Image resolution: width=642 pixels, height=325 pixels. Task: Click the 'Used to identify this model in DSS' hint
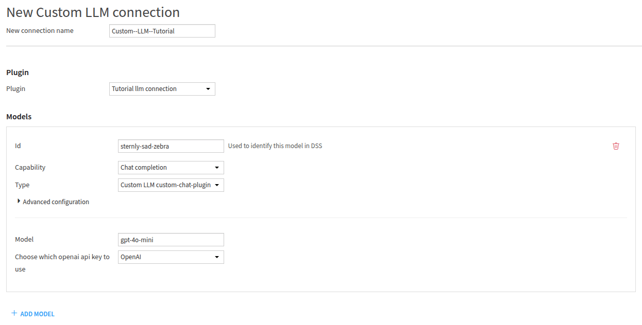coord(275,146)
